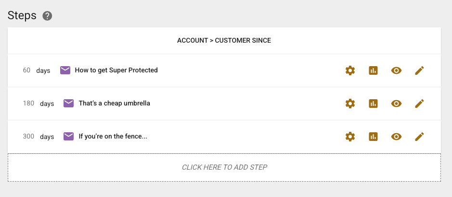This screenshot has width=452, height=197.
Task: Preview the If you're on the fence email
Action: [x=396, y=137]
